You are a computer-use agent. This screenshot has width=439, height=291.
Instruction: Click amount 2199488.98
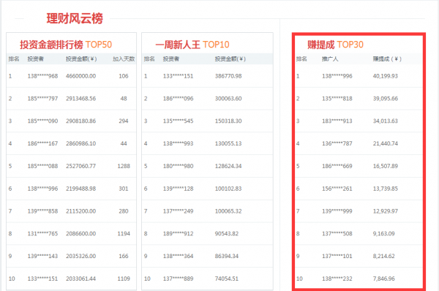pos(81,189)
